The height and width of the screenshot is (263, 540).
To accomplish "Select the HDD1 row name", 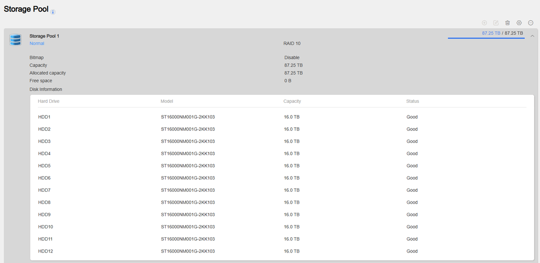I will coord(44,117).
